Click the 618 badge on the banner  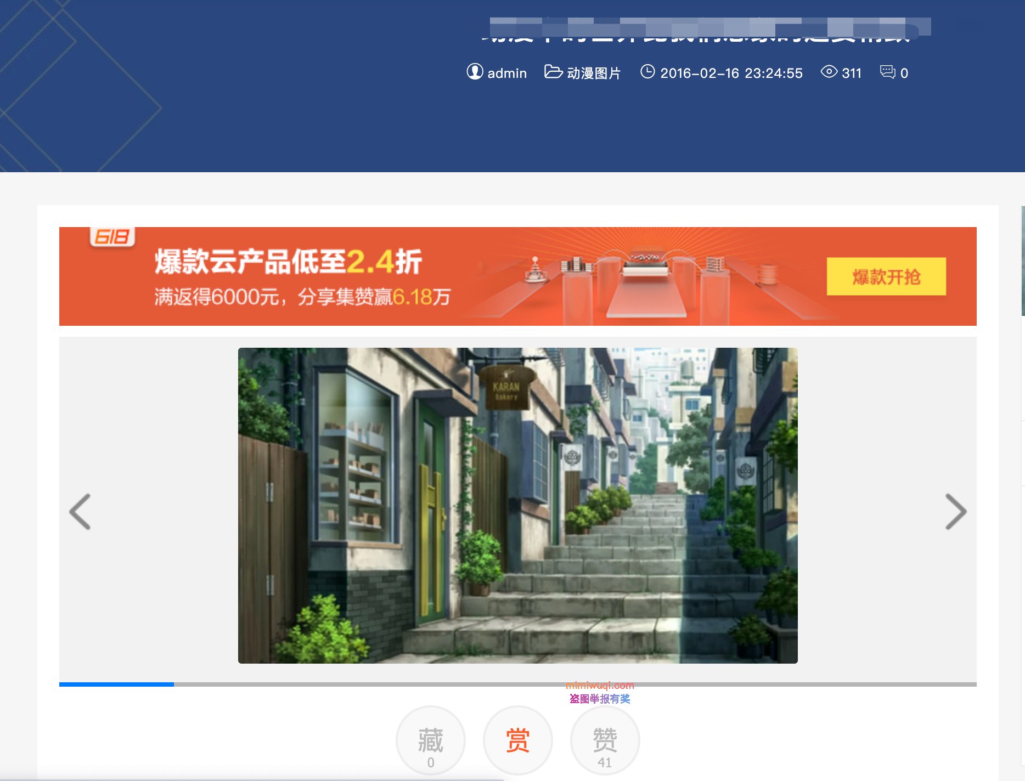[x=112, y=237]
